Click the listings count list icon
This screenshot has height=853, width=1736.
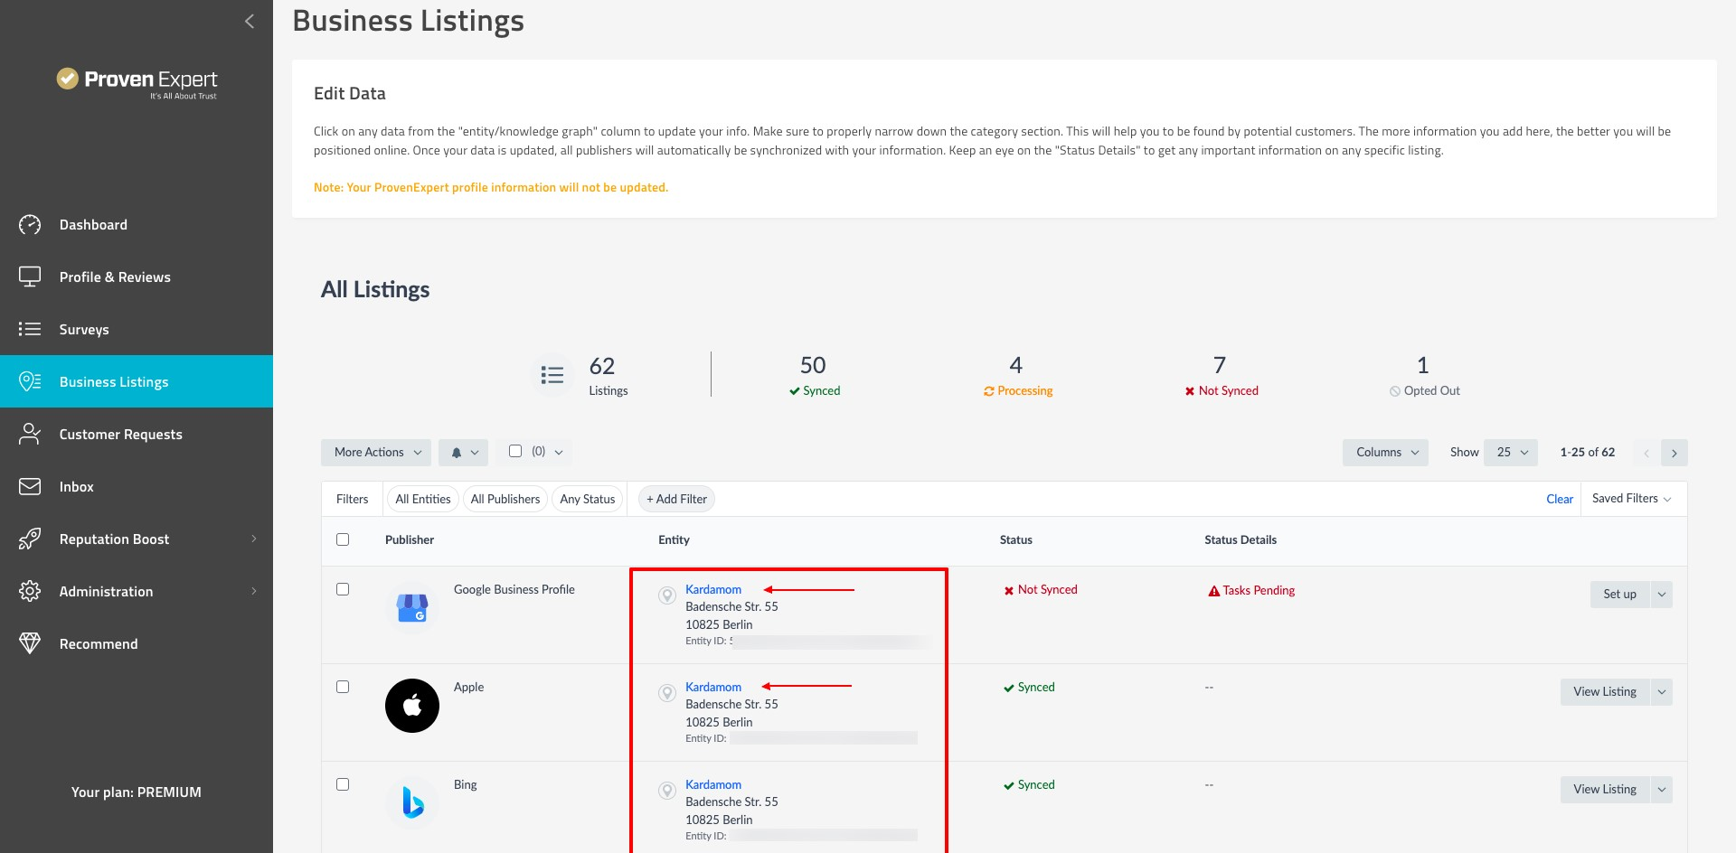pyautogui.click(x=552, y=375)
